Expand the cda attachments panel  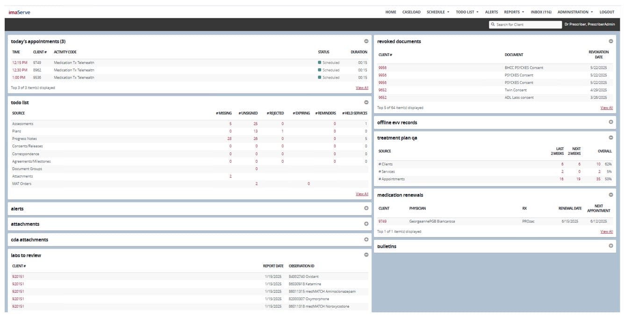(x=366, y=239)
